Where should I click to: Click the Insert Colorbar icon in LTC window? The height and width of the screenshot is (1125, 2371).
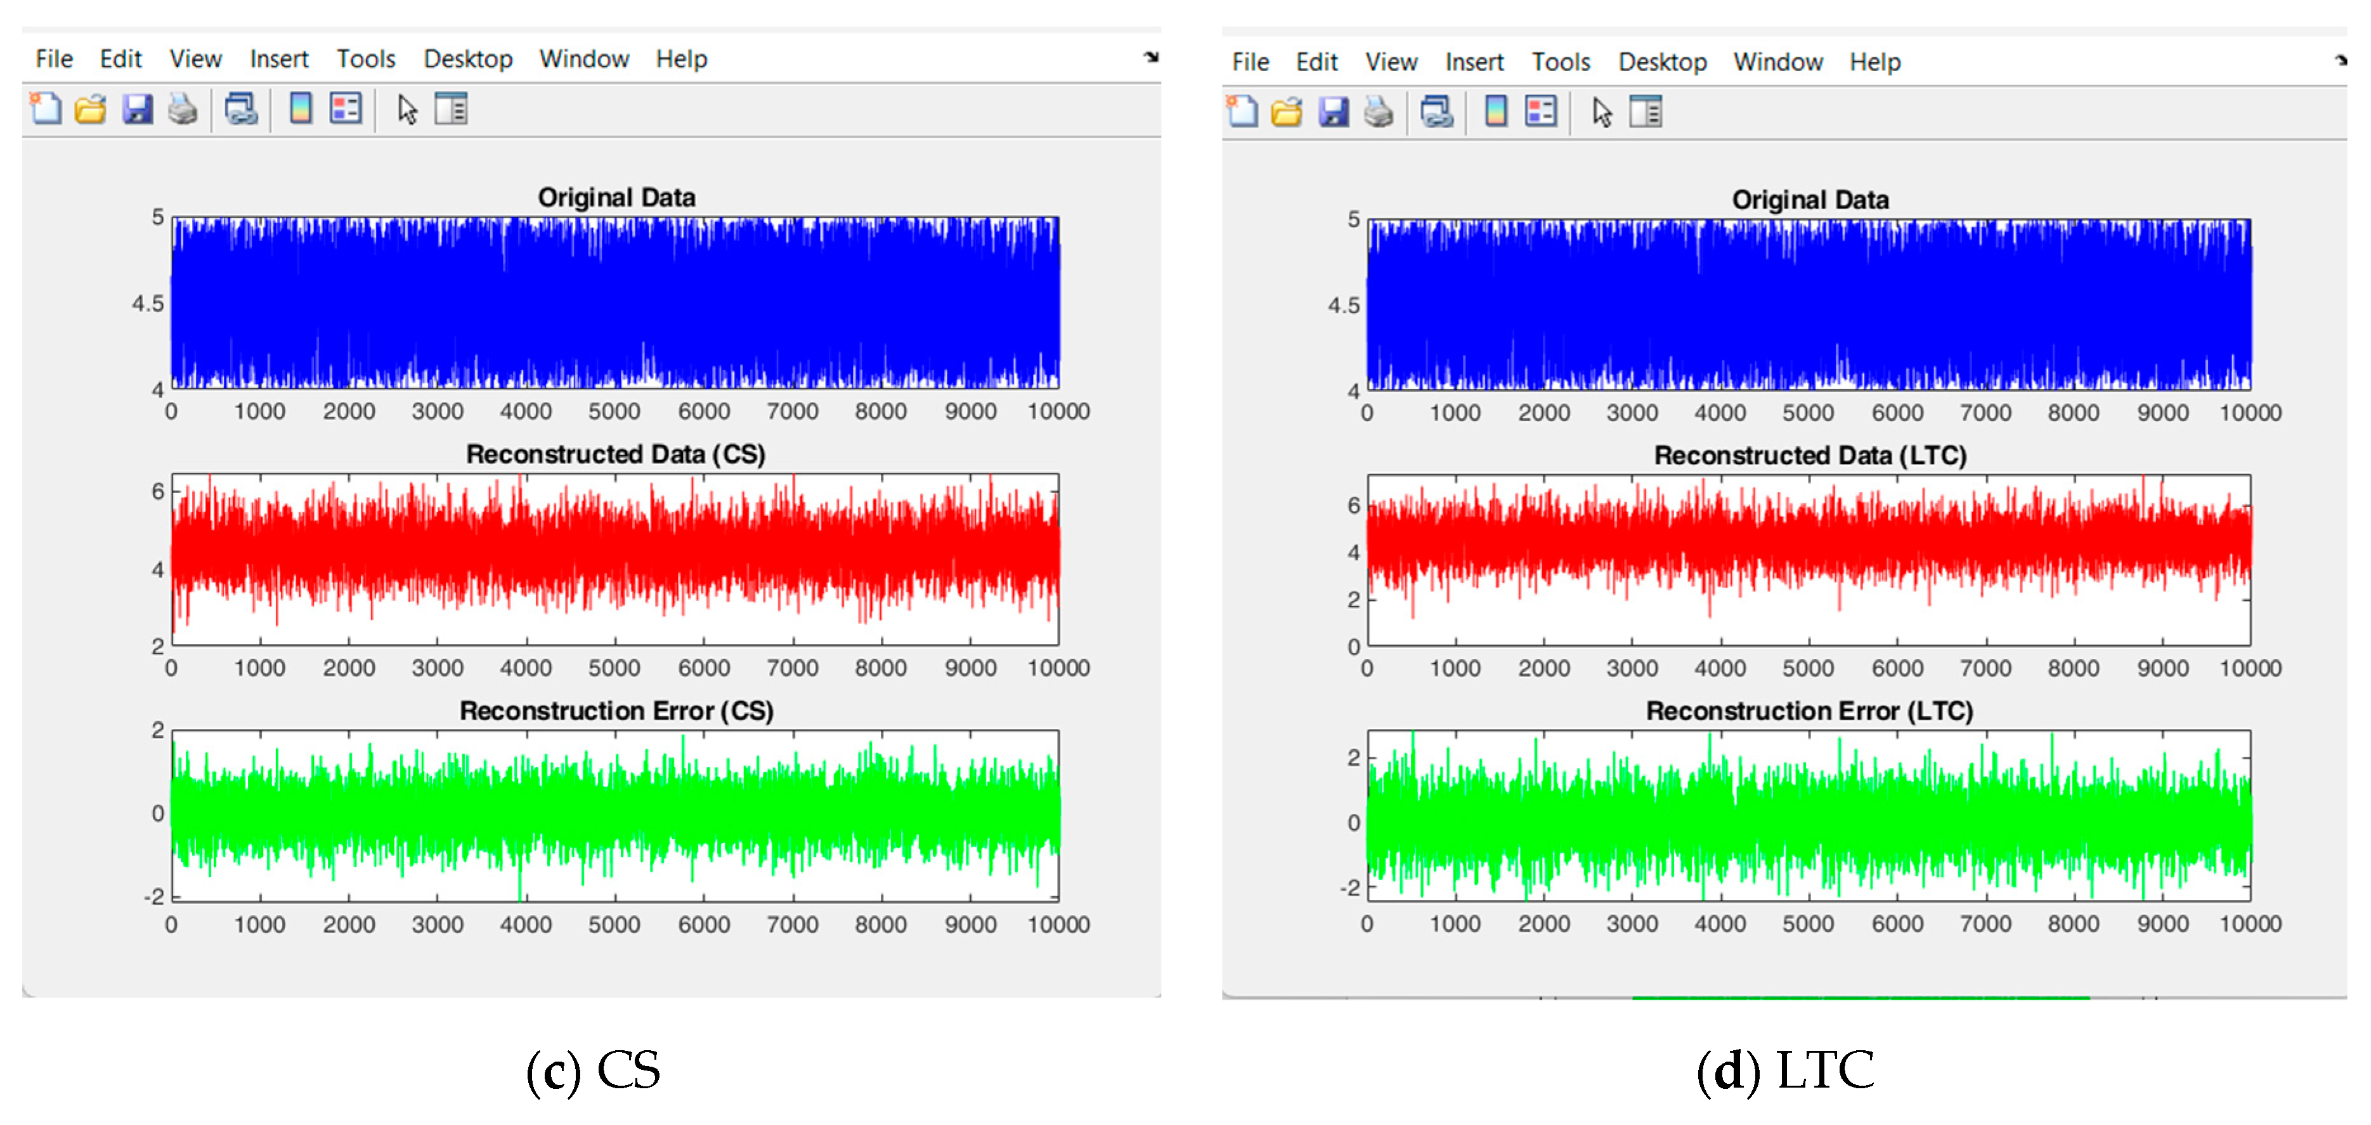[x=1496, y=112]
